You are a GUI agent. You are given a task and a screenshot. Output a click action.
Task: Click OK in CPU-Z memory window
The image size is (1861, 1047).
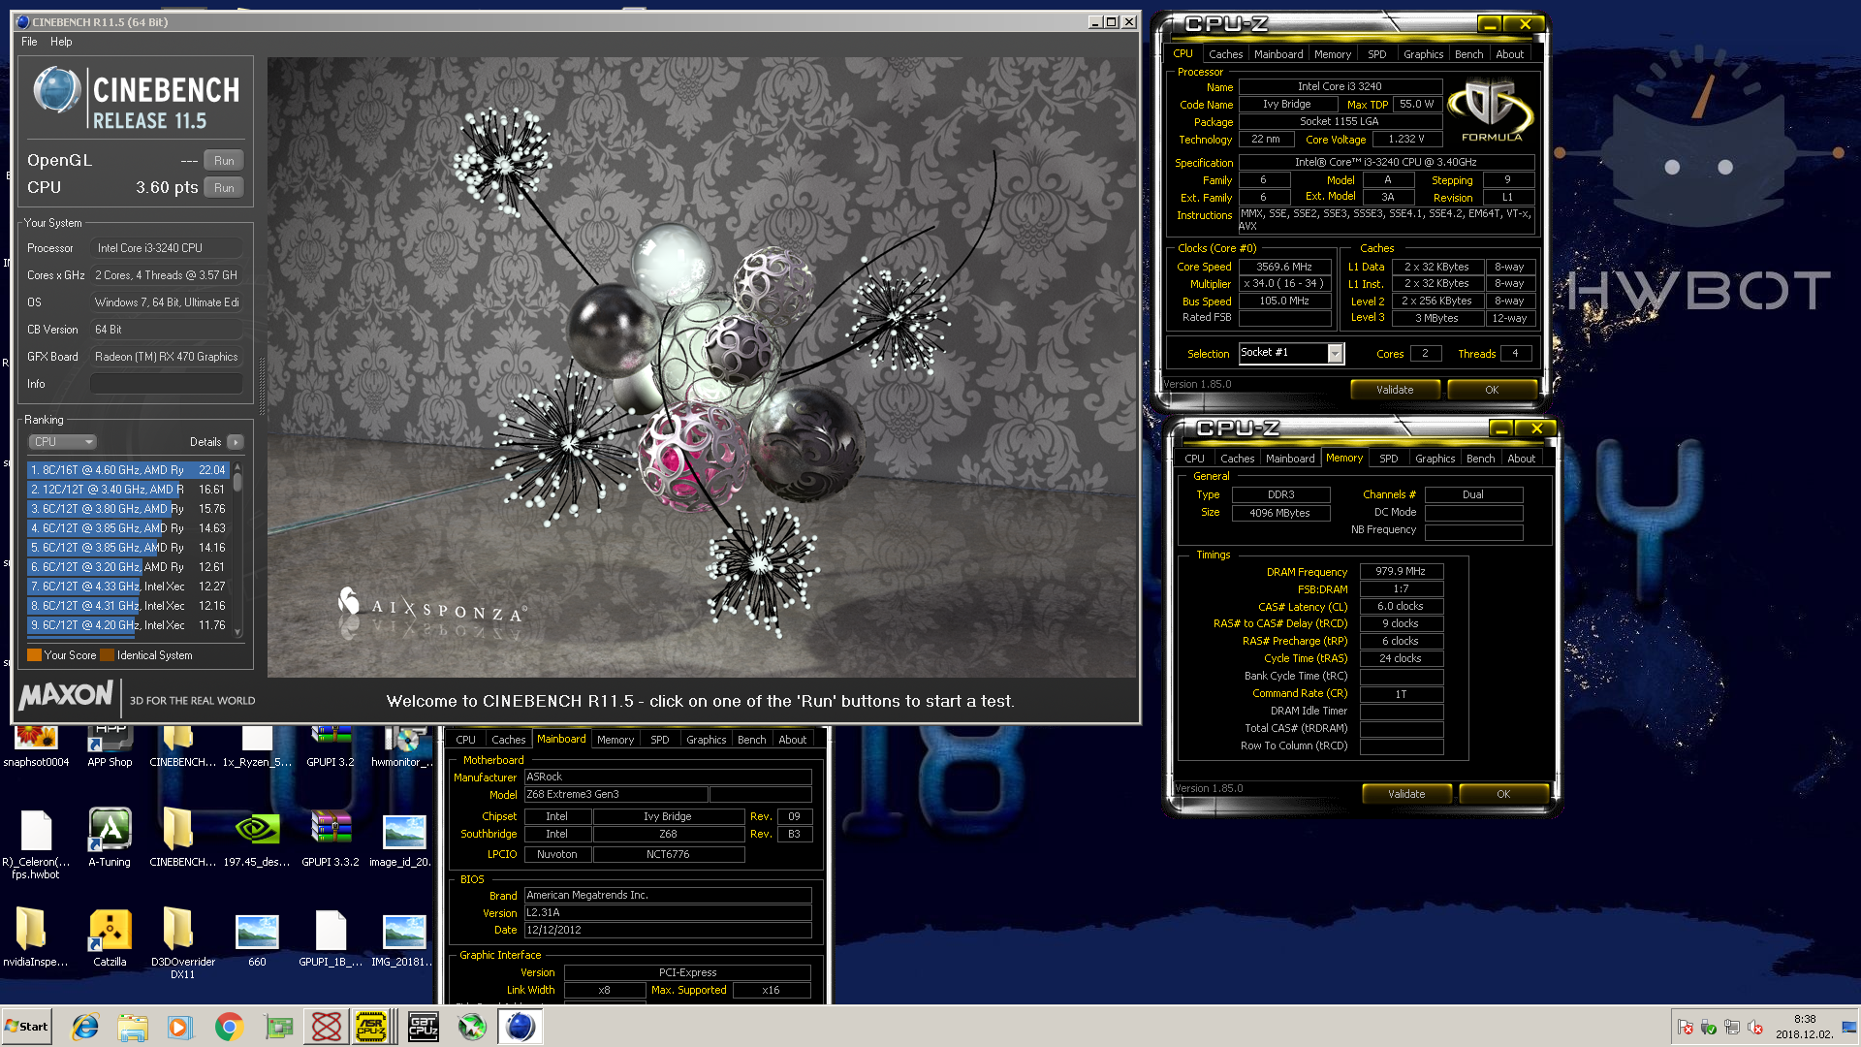(x=1503, y=794)
